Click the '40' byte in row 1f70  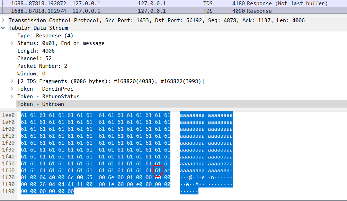[52, 177]
